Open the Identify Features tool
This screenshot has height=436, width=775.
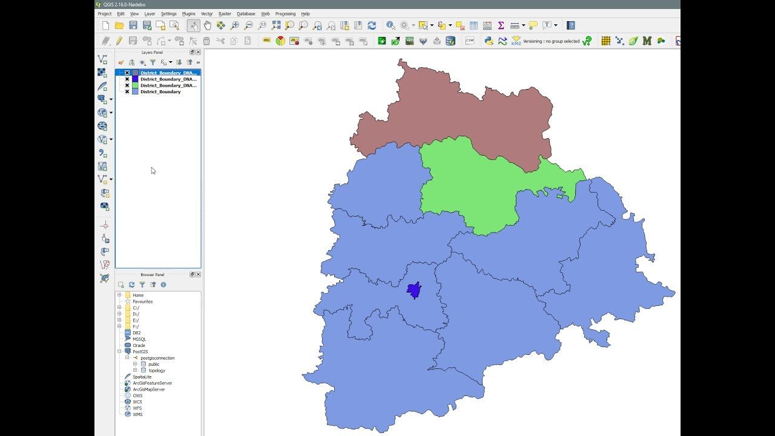(x=391, y=25)
